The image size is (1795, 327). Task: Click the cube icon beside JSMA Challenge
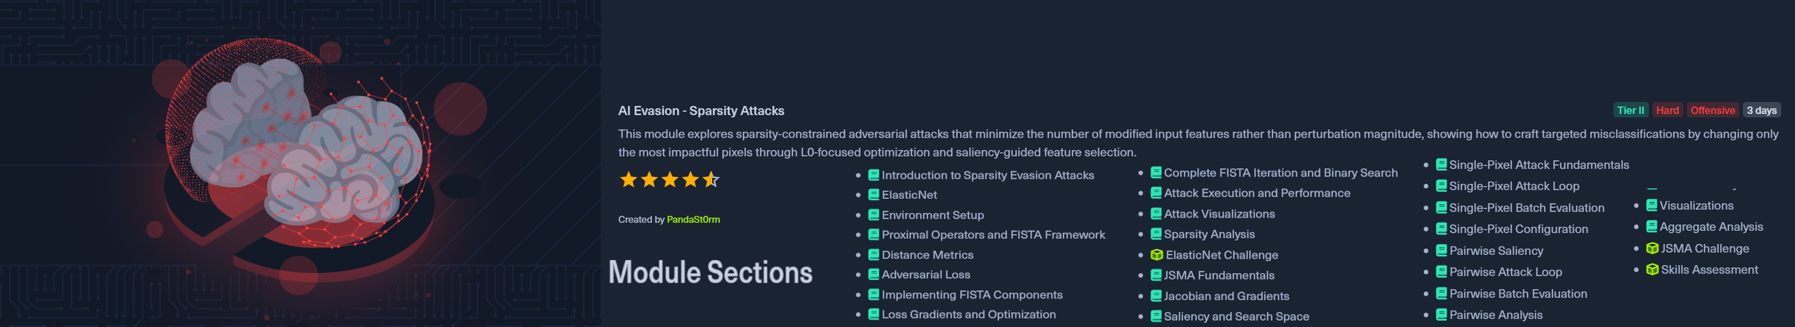pos(1651,248)
